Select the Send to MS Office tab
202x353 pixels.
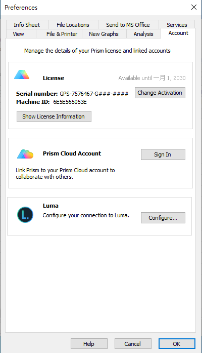click(x=128, y=24)
